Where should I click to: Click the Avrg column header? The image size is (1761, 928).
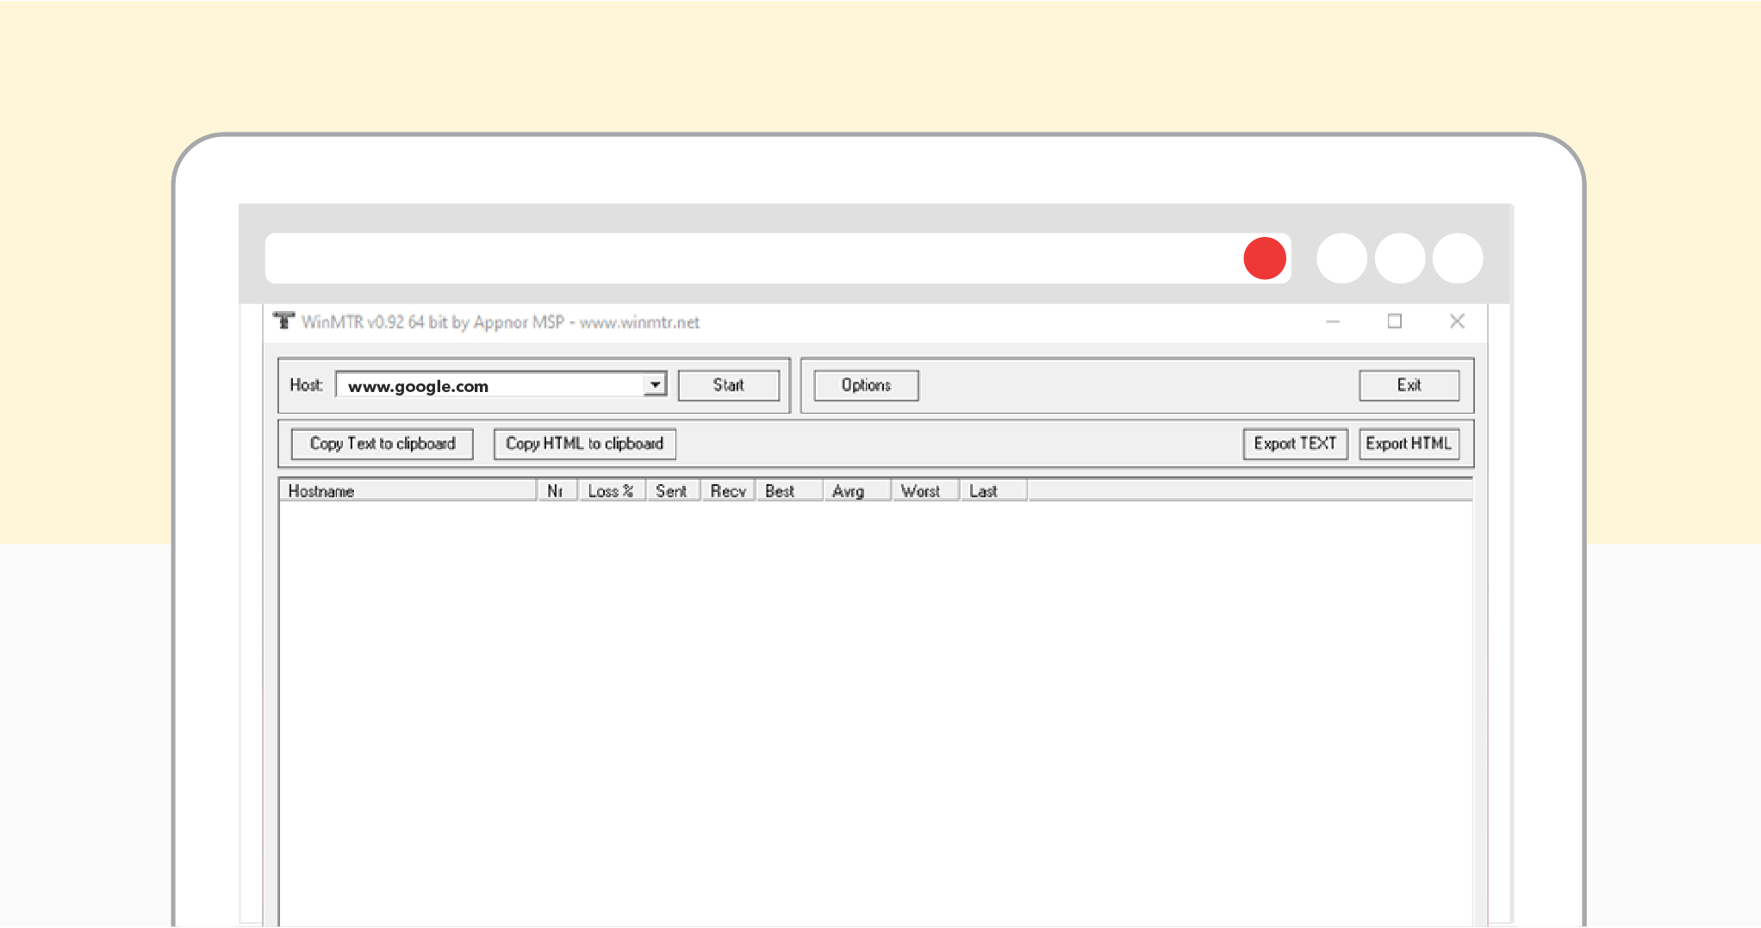pyautogui.click(x=857, y=490)
